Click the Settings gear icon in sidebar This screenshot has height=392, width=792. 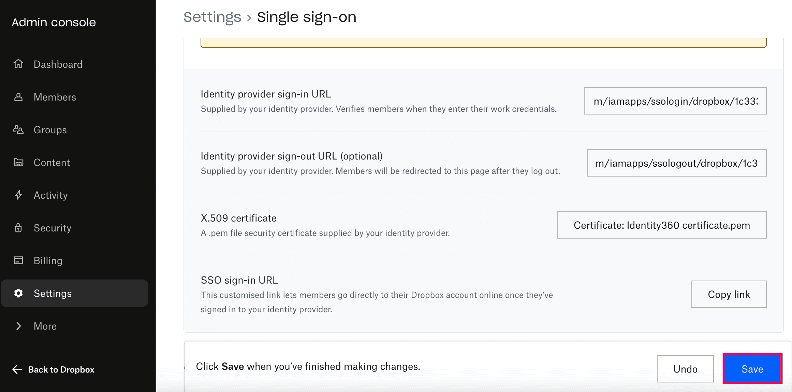(19, 293)
